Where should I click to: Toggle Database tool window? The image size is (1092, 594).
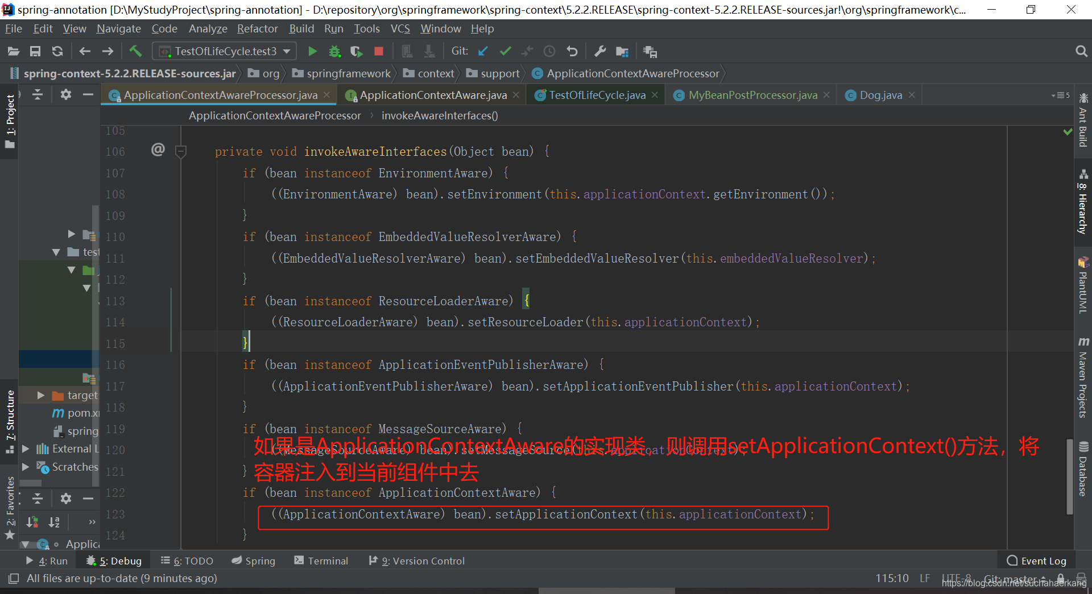(x=1083, y=469)
